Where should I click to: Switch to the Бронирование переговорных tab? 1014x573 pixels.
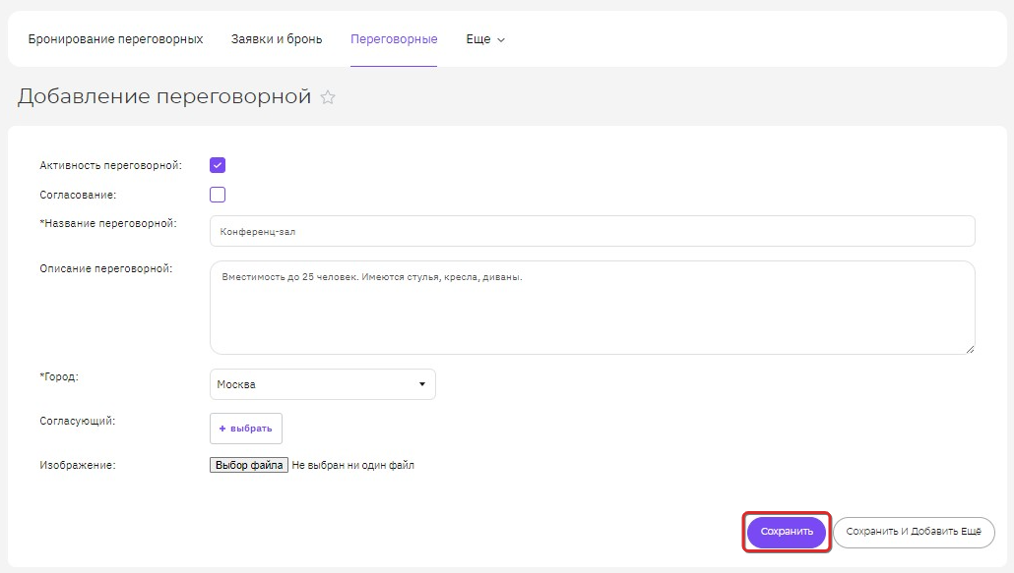(x=115, y=39)
